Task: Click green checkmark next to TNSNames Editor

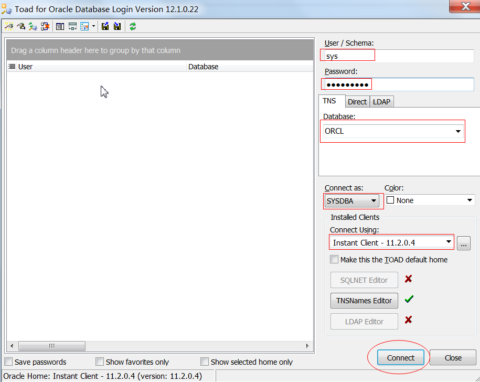Action: pyautogui.click(x=409, y=299)
